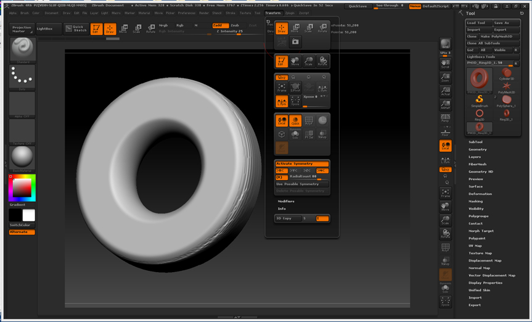Click the MatCap material sphere thumbnail
This screenshot has height=322, width=532.
[22, 157]
